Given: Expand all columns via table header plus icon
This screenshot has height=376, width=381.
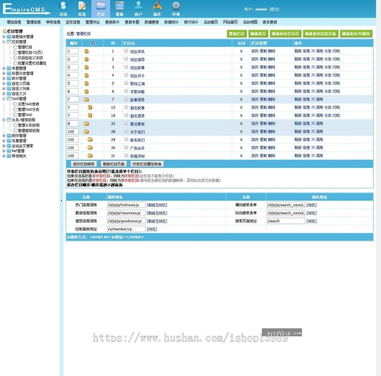Looking at the screenshot, I should pyautogui.click(x=93, y=43).
